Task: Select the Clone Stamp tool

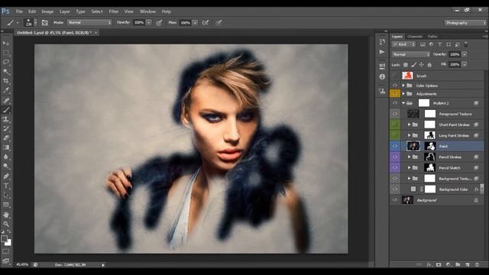Action: [6, 119]
